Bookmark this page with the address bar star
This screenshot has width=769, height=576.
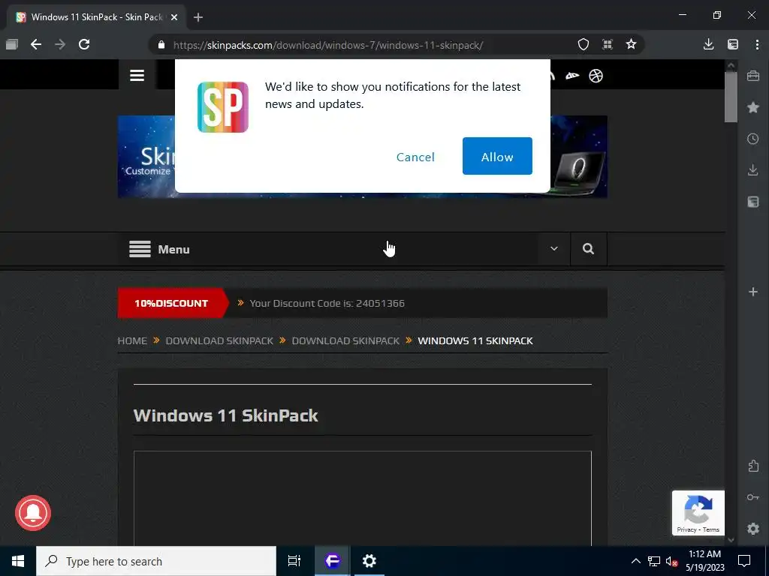[x=631, y=44]
